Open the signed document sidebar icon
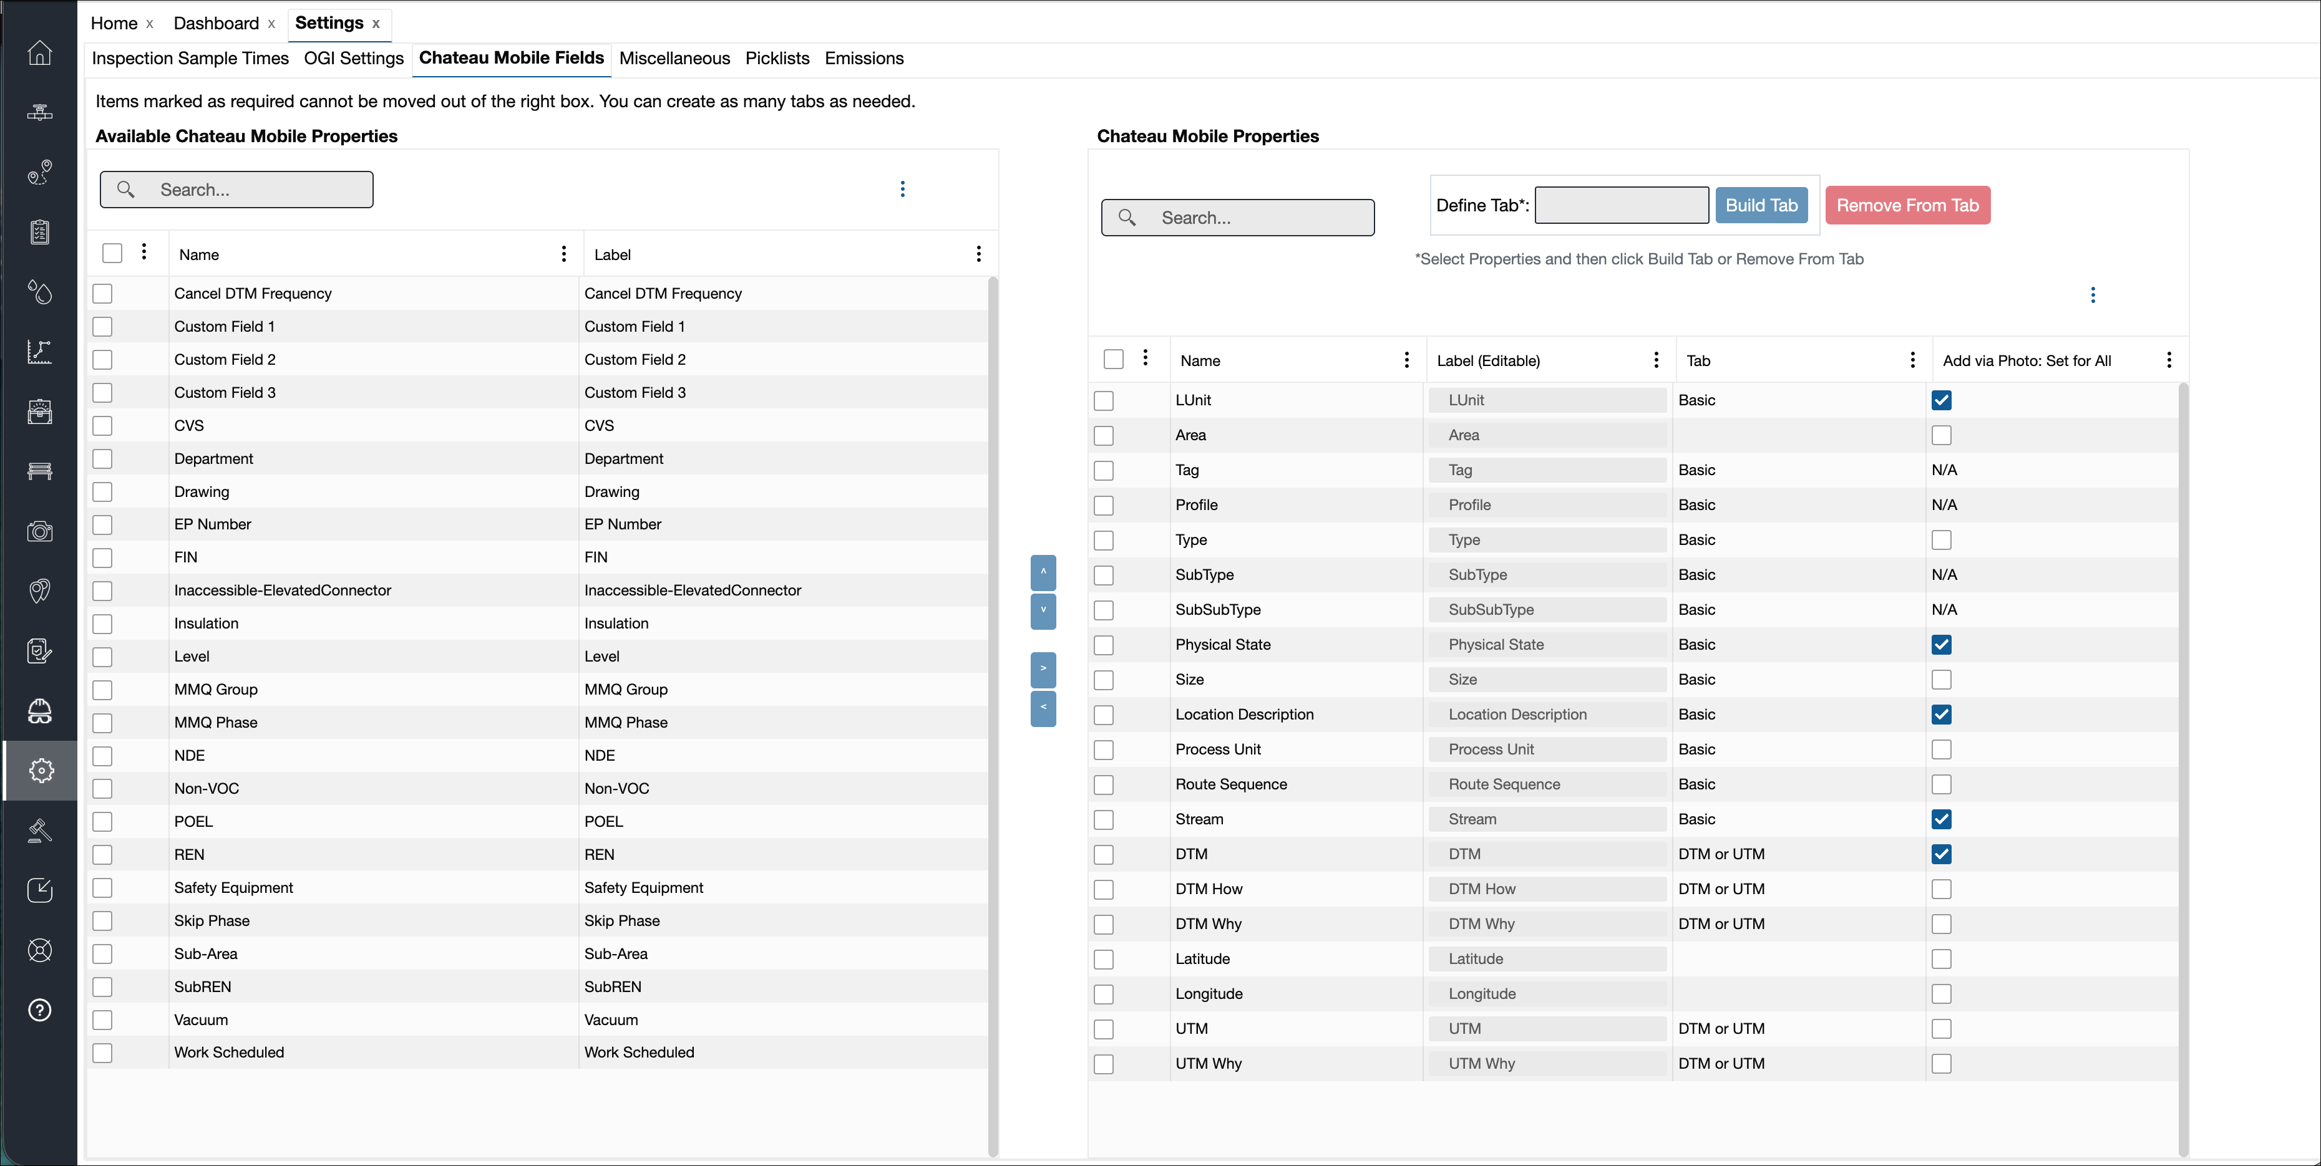The height and width of the screenshot is (1166, 2321). [x=40, y=651]
